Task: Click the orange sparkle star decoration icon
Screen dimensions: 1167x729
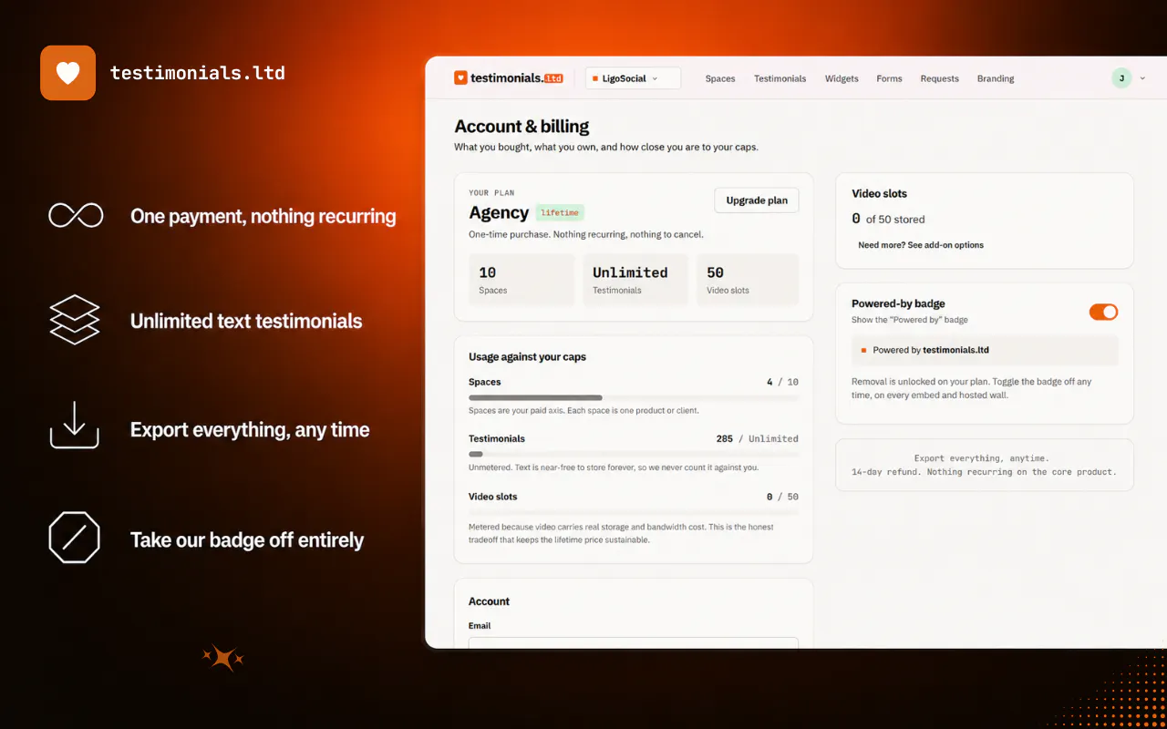Action: pyautogui.click(x=222, y=658)
